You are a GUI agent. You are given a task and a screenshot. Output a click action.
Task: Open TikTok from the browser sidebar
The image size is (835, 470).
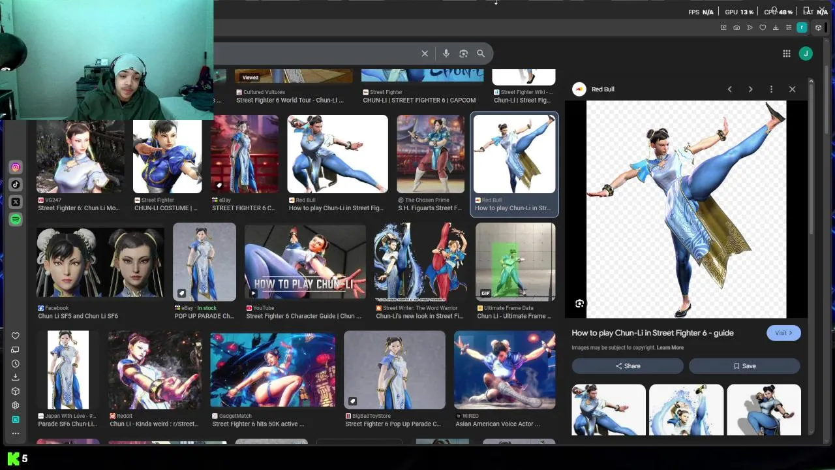point(16,185)
